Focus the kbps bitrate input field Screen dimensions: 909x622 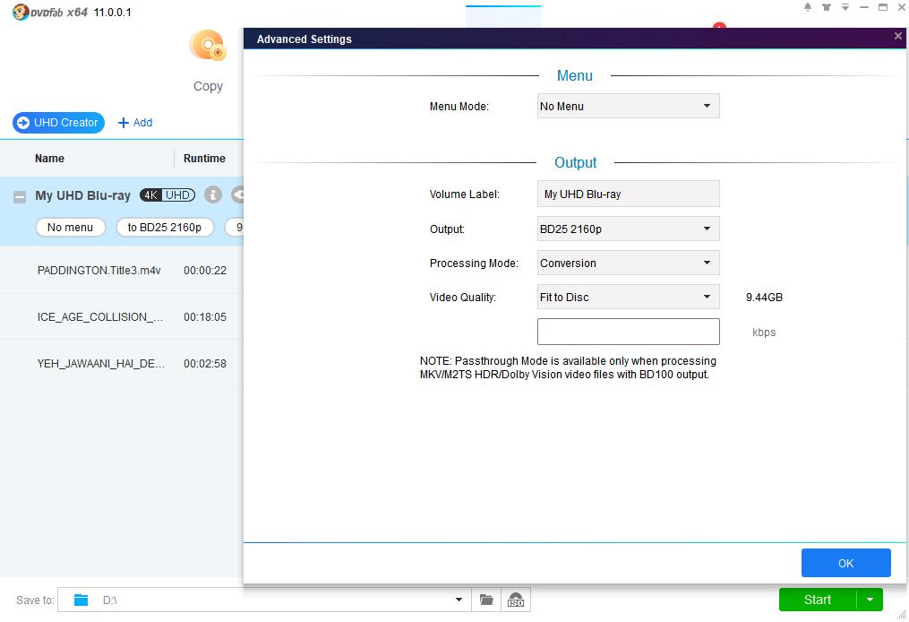tap(629, 332)
